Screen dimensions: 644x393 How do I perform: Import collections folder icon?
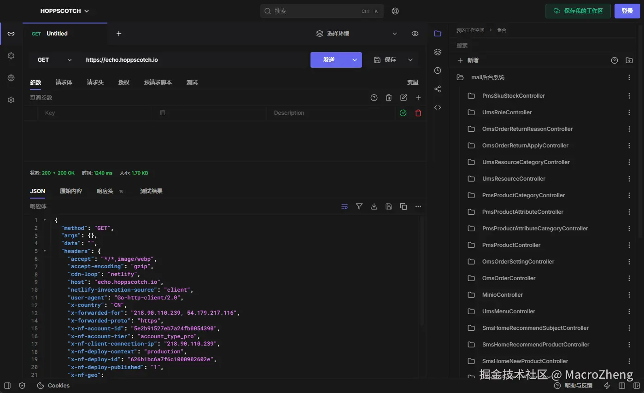(629, 60)
